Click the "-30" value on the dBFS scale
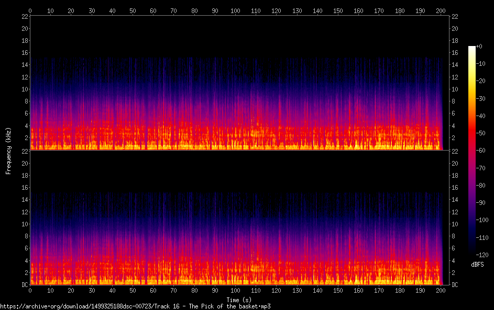 [481, 98]
